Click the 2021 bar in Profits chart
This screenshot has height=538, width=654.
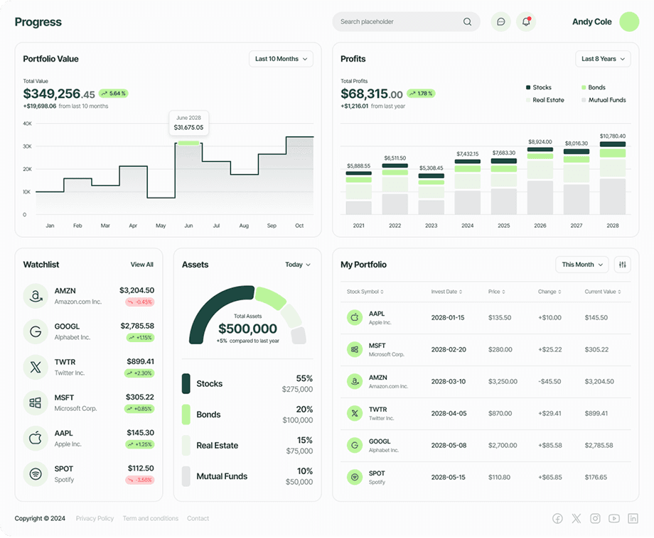[x=358, y=193]
